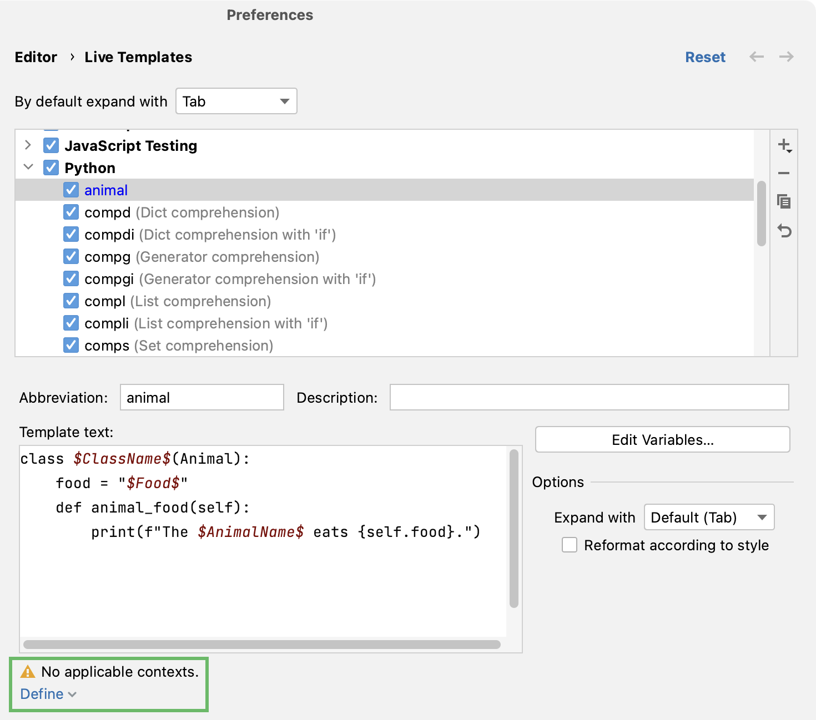Click the back navigation arrow

pos(756,57)
